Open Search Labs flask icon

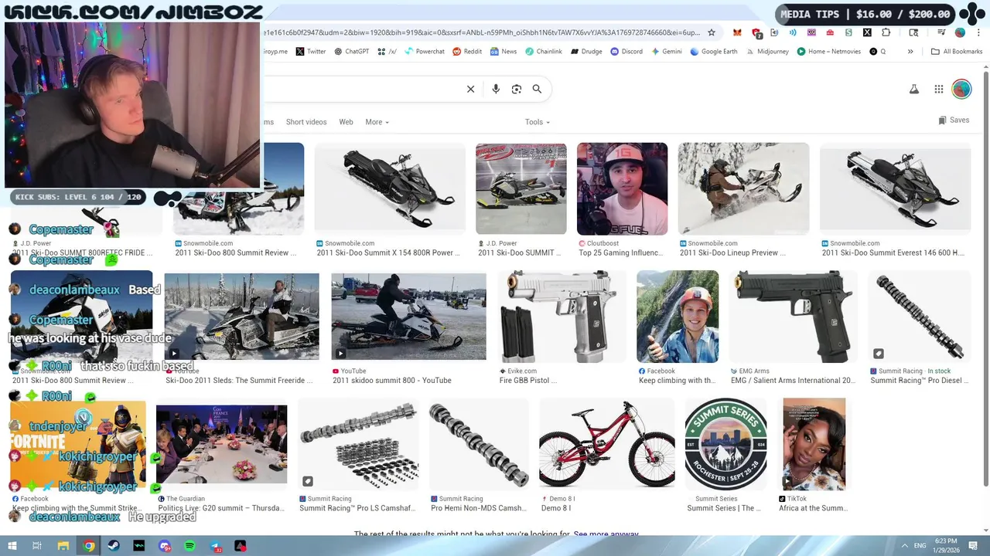[914, 90]
